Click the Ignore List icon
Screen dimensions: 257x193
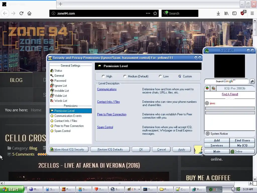pyautogui.click(x=52, y=86)
